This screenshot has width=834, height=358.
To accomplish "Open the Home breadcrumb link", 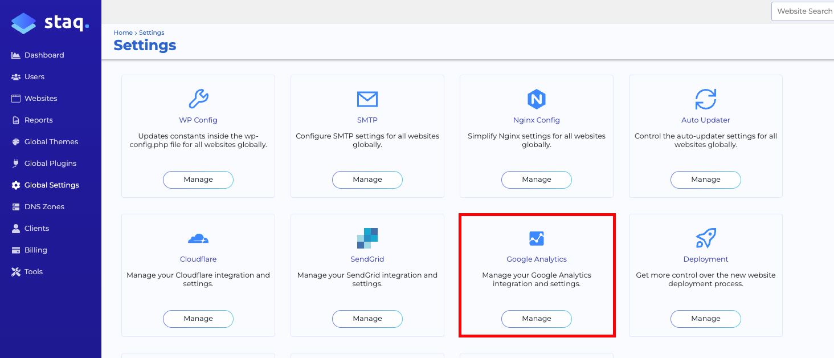I will click(x=123, y=32).
